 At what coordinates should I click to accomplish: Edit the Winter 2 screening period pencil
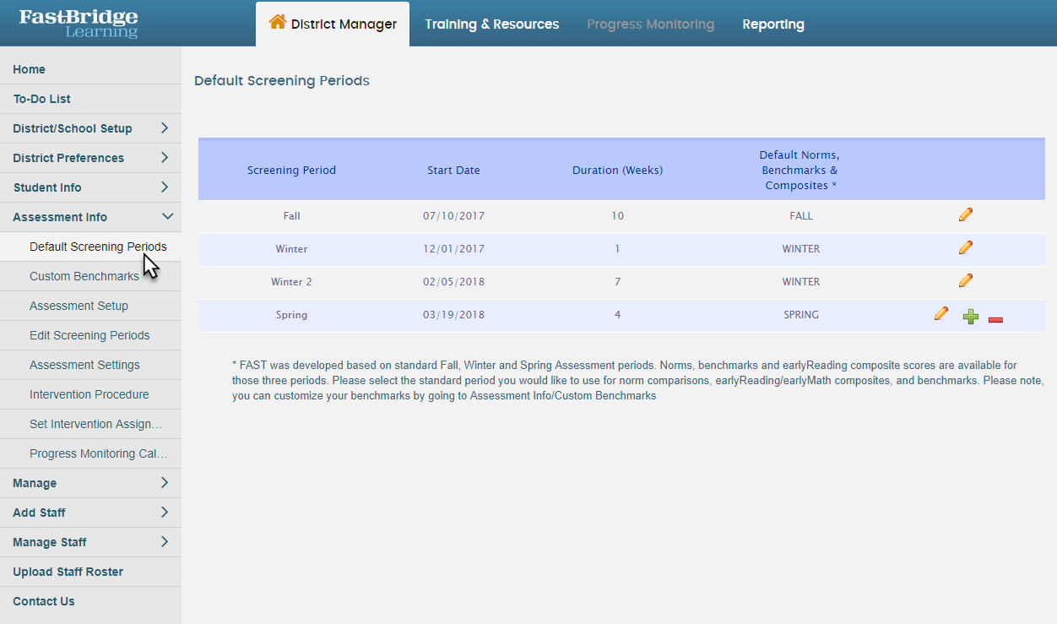click(966, 280)
